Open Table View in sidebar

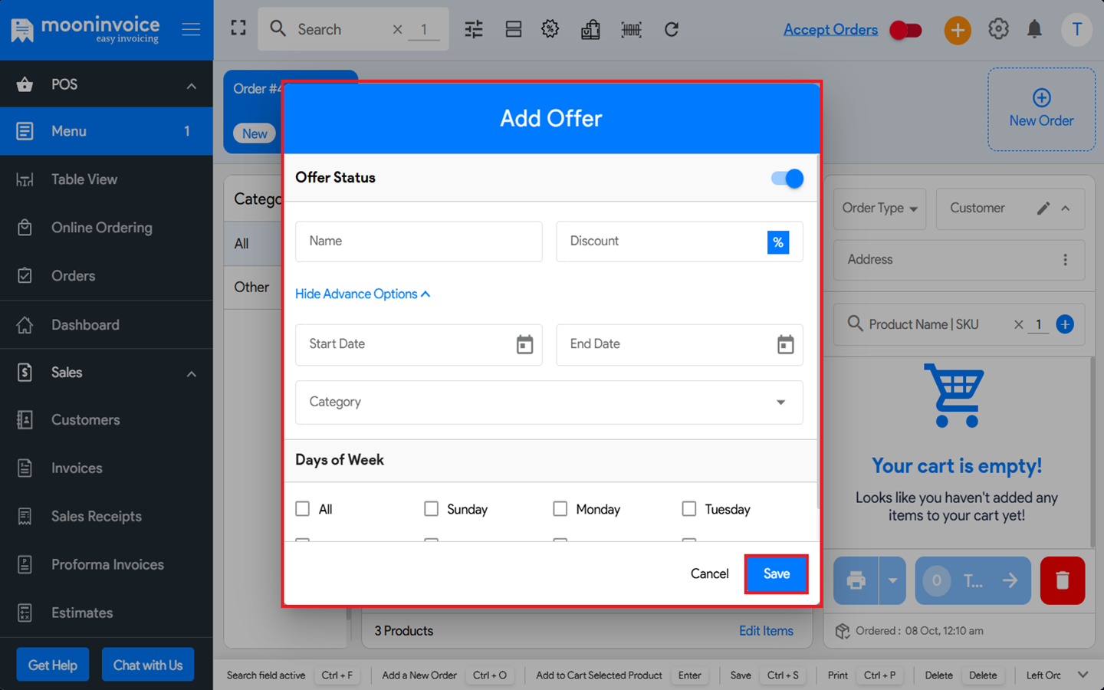84,179
